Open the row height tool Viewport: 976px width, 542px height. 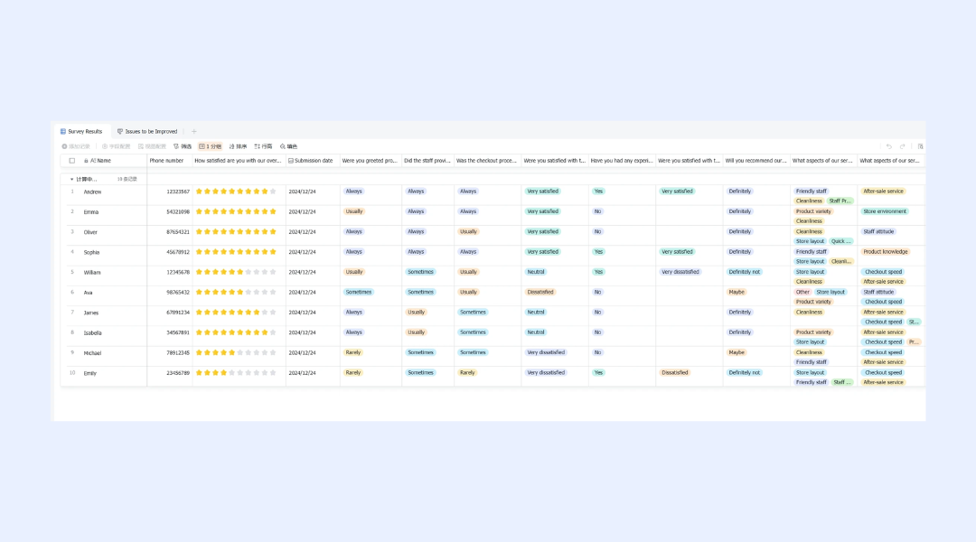point(263,146)
